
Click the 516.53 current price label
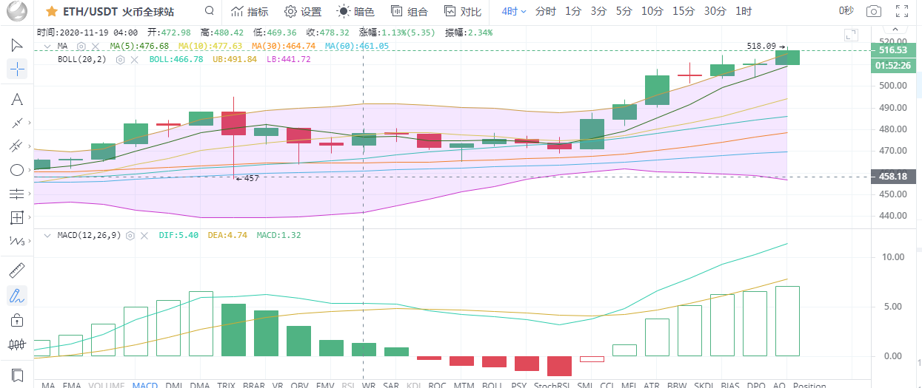click(x=892, y=50)
